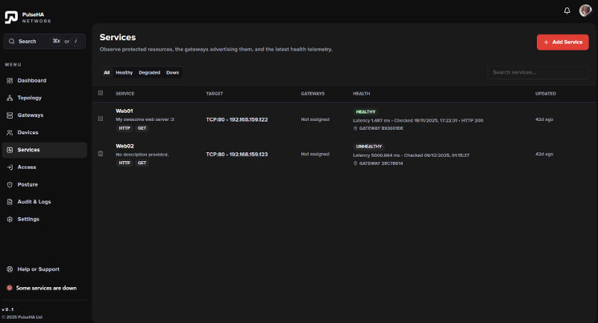Click the Posture shield icon
The width and height of the screenshot is (598, 323).
click(10, 184)
